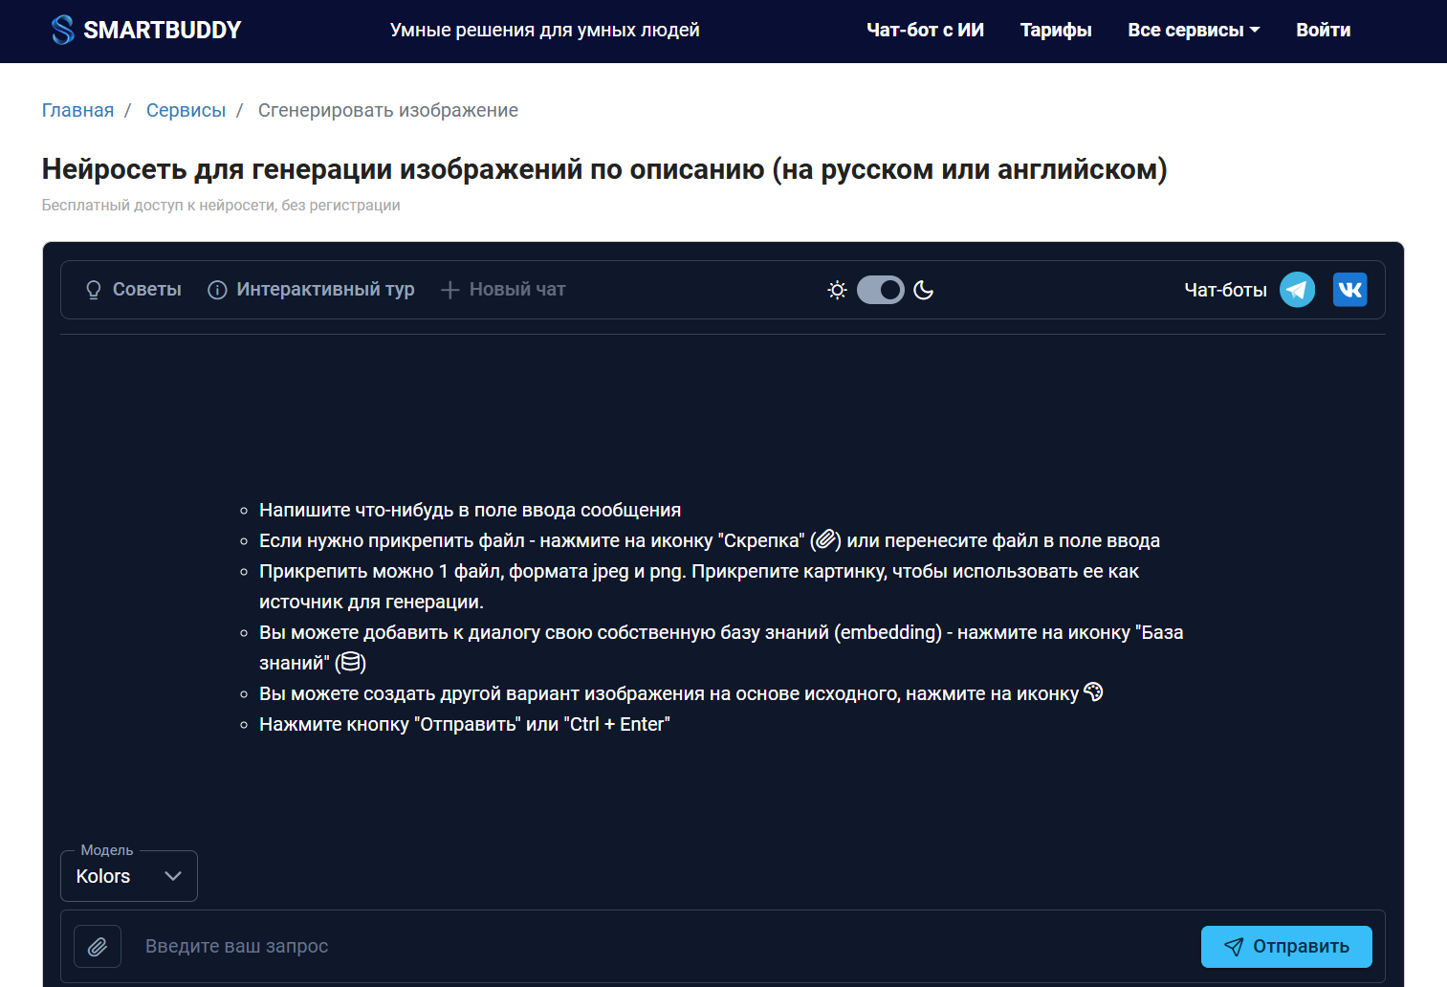The height and width of the screenshot is (987, 1447).
Task: Toggle the light/dark theme switch
Action: (x=880, y=290)
